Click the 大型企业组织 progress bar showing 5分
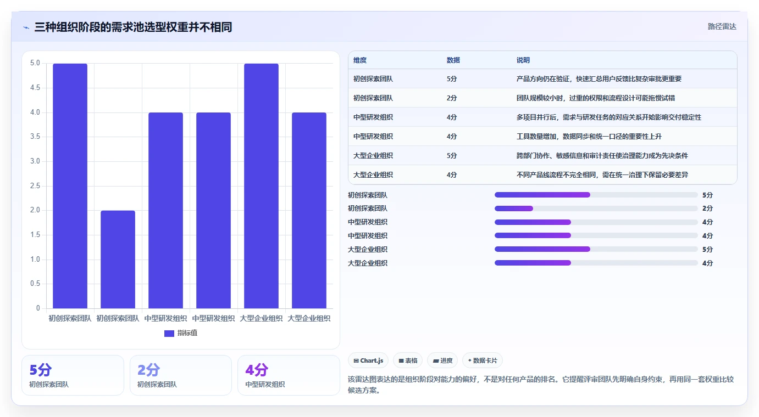759x417 pixels. pyautogui.click(x=596, y=249)
